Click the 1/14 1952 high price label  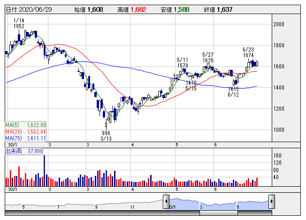tap(19, 23)
